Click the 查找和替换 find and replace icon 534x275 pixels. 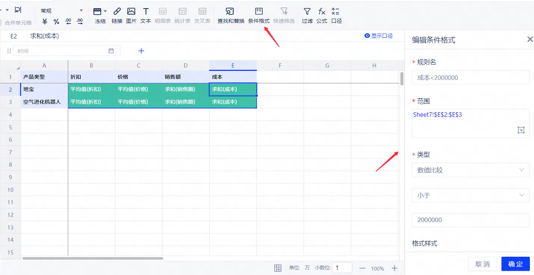(231, 15)
